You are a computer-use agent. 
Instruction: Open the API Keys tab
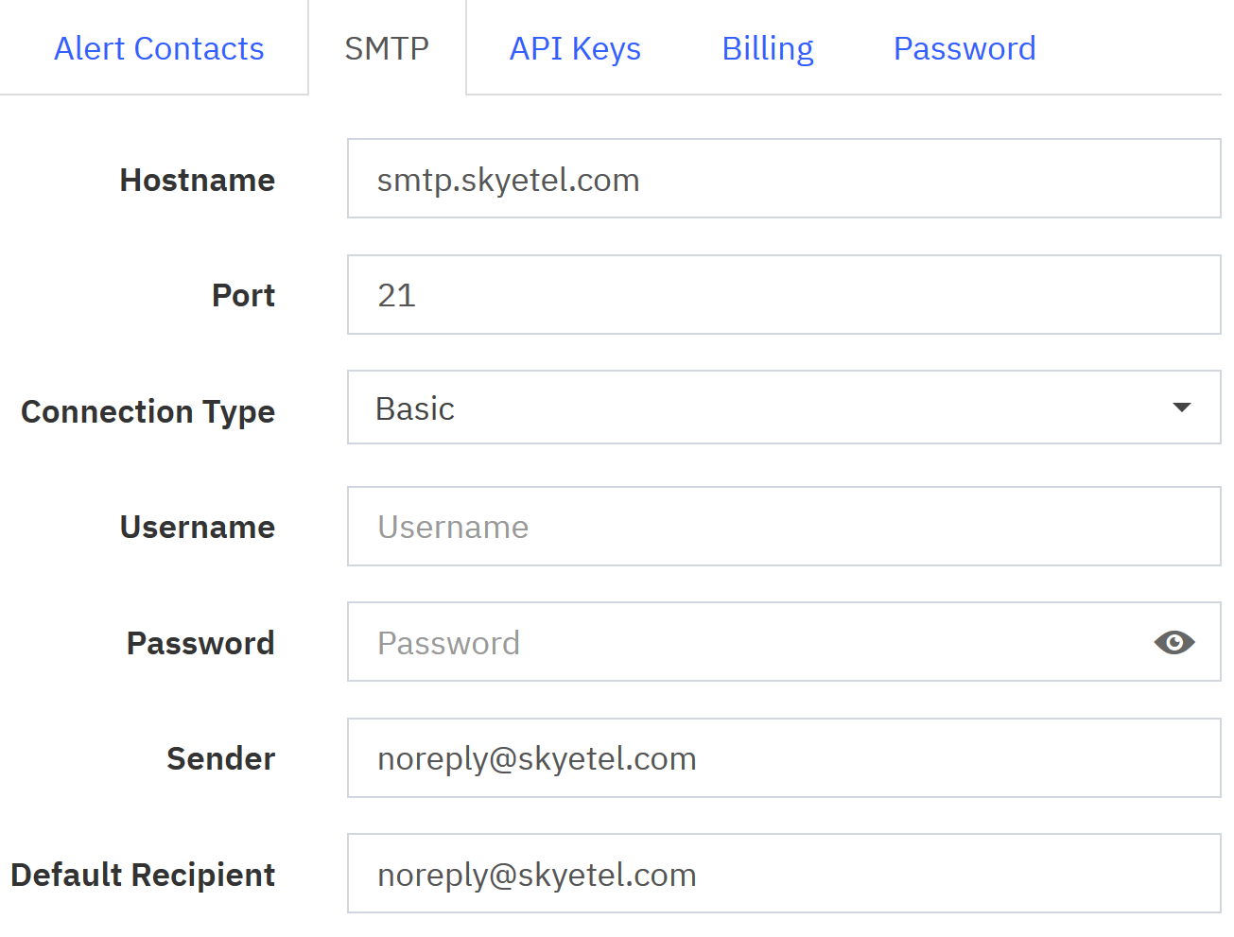[575, 48]
